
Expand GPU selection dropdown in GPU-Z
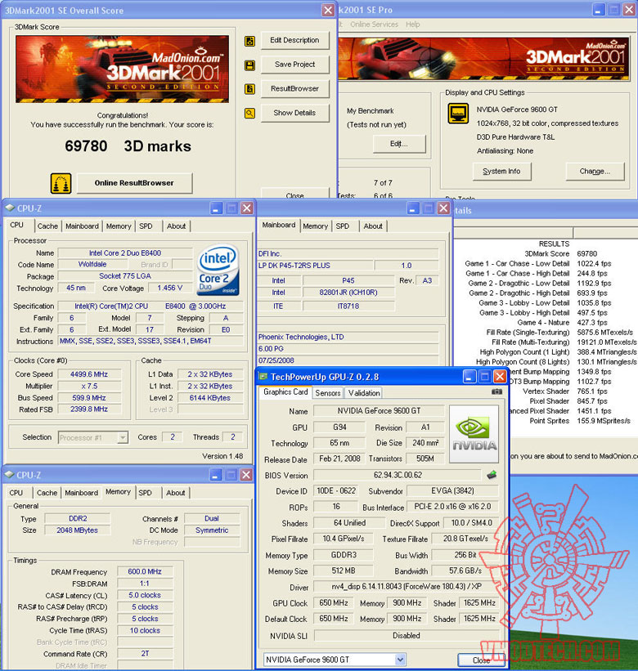tap(400, 660)
